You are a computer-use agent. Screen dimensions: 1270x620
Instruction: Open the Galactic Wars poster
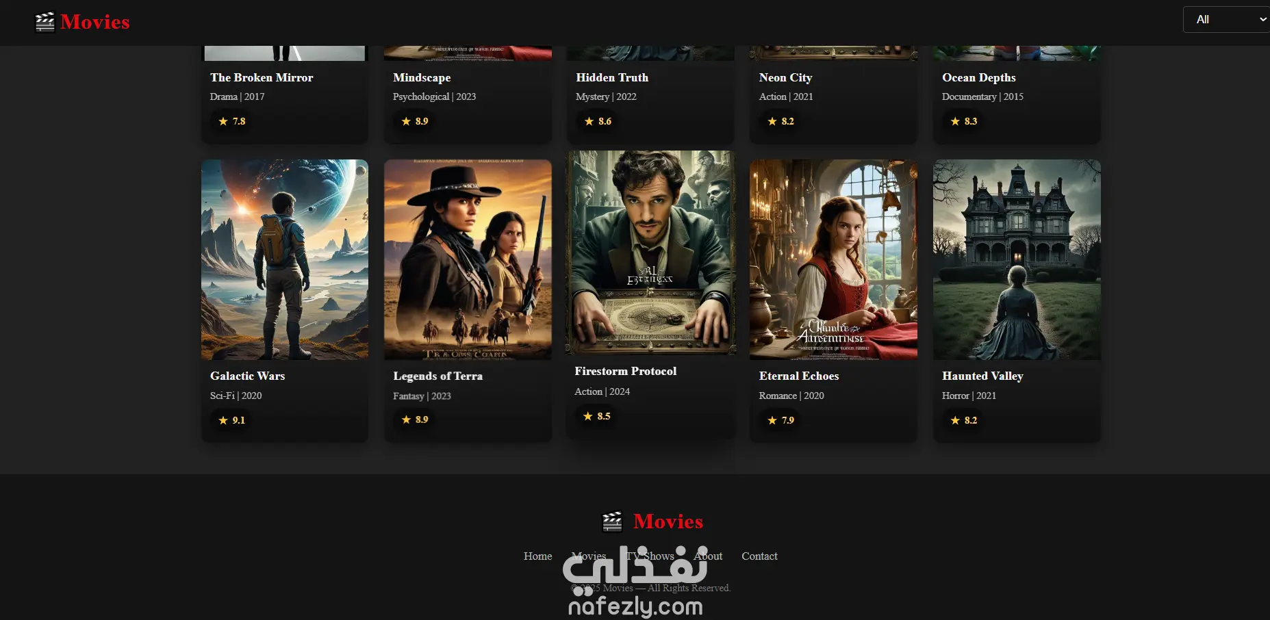point(285,259)
